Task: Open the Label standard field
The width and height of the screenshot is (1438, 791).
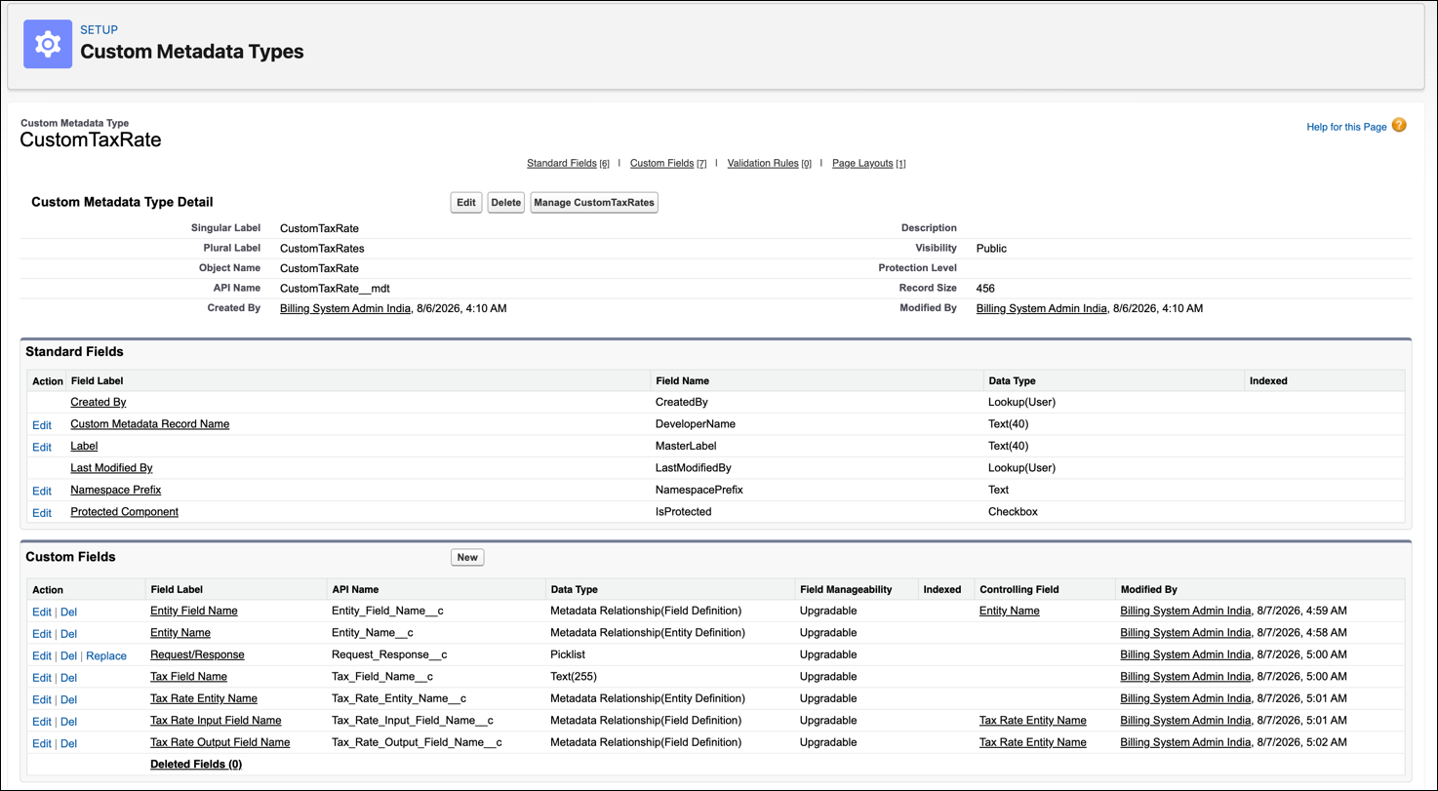Action: (x=84, y=446)
